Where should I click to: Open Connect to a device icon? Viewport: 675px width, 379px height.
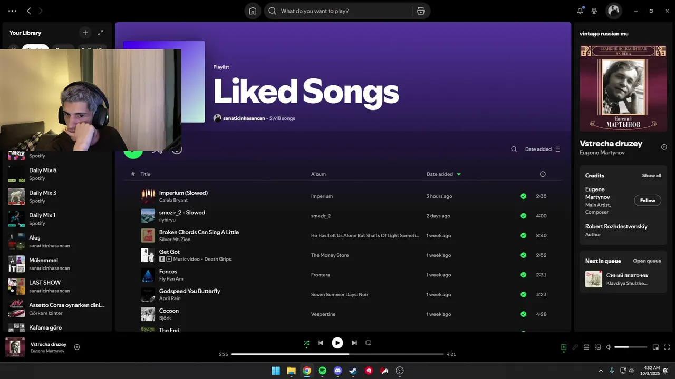(x=598, y=347)
